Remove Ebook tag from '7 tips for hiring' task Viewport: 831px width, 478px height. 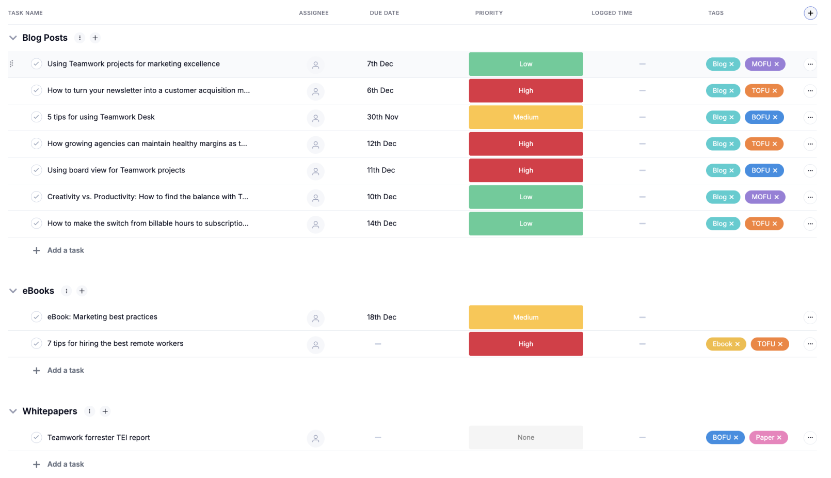pos(737,344)
